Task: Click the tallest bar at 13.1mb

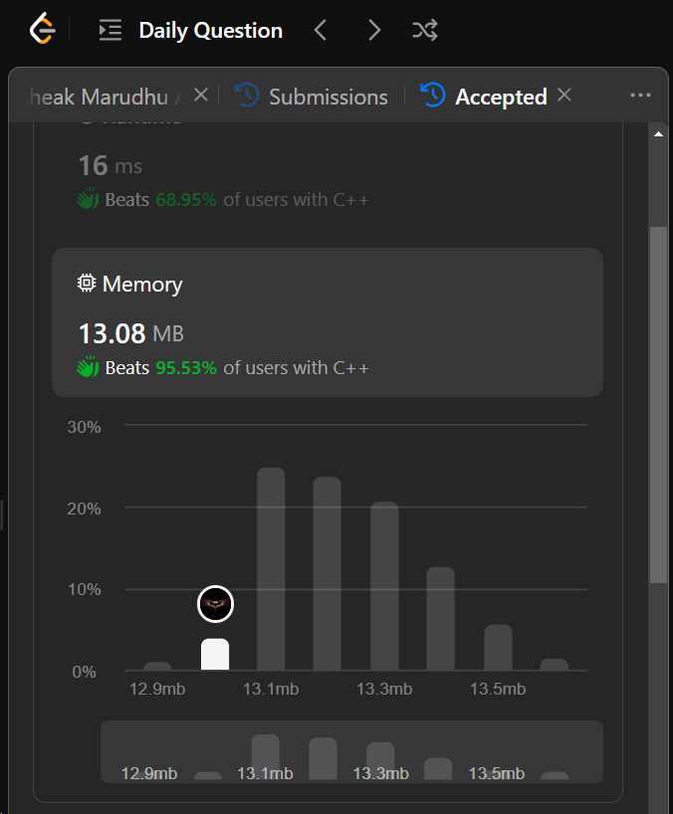Action: tap(271, 569)
